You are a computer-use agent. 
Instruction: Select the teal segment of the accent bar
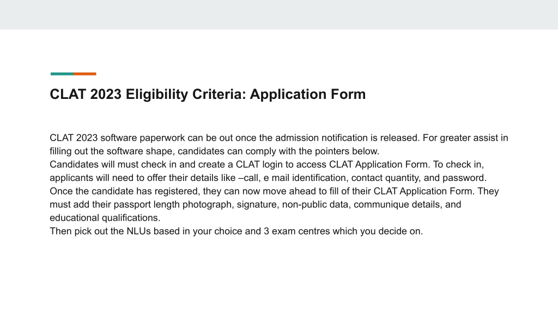(62, 74)
